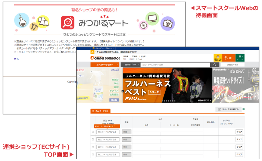The image size is (262, 161).
Task: Click the open book icon in the yellow circle
Action: [x=43, y=22]
